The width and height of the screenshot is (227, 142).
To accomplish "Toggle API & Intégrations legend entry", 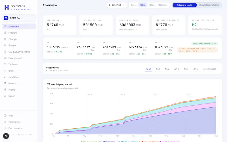I will point(91,141).
